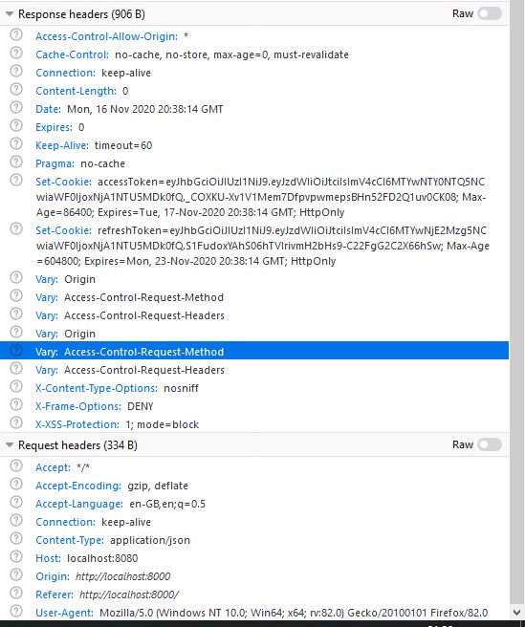Select the highlighted Vary Access-Control-Request-Method row
525x627 pixels.
pyautogui.click(x=254, y=350)
